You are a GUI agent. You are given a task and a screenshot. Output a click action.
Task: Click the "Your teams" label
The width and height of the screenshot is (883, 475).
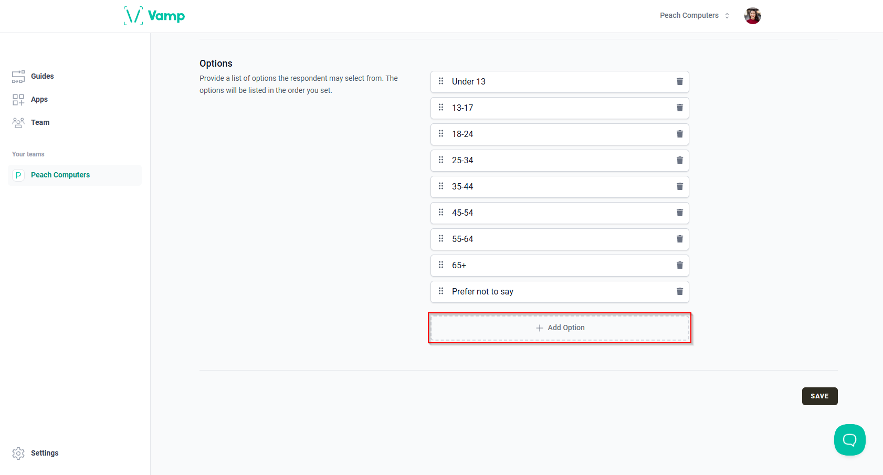(x=28, y=154)
